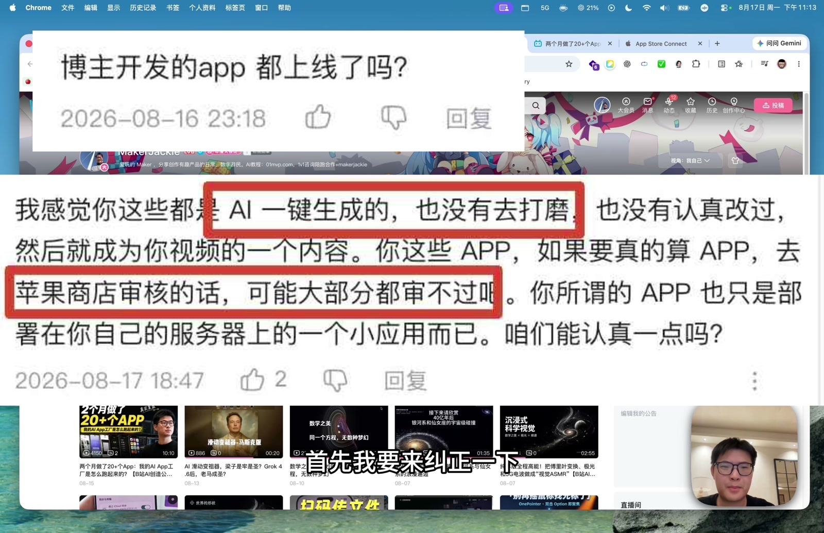
Task: Click the 大会员 membership icon
Action: click(x=626, y=105)
